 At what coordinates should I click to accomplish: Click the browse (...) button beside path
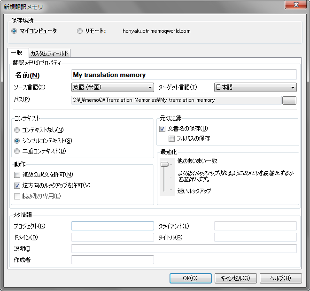[x=289, y=100]
